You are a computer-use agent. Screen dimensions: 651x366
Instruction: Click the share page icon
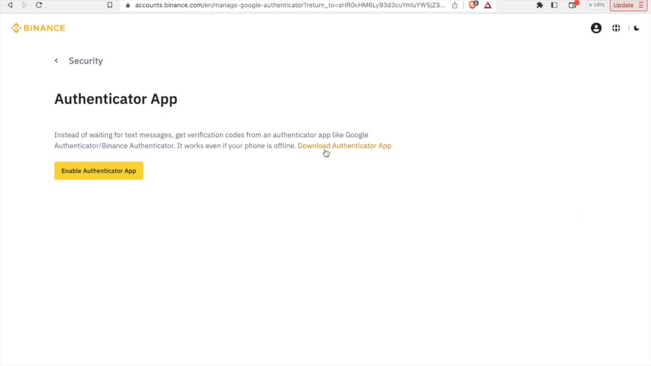pos(455,5)
